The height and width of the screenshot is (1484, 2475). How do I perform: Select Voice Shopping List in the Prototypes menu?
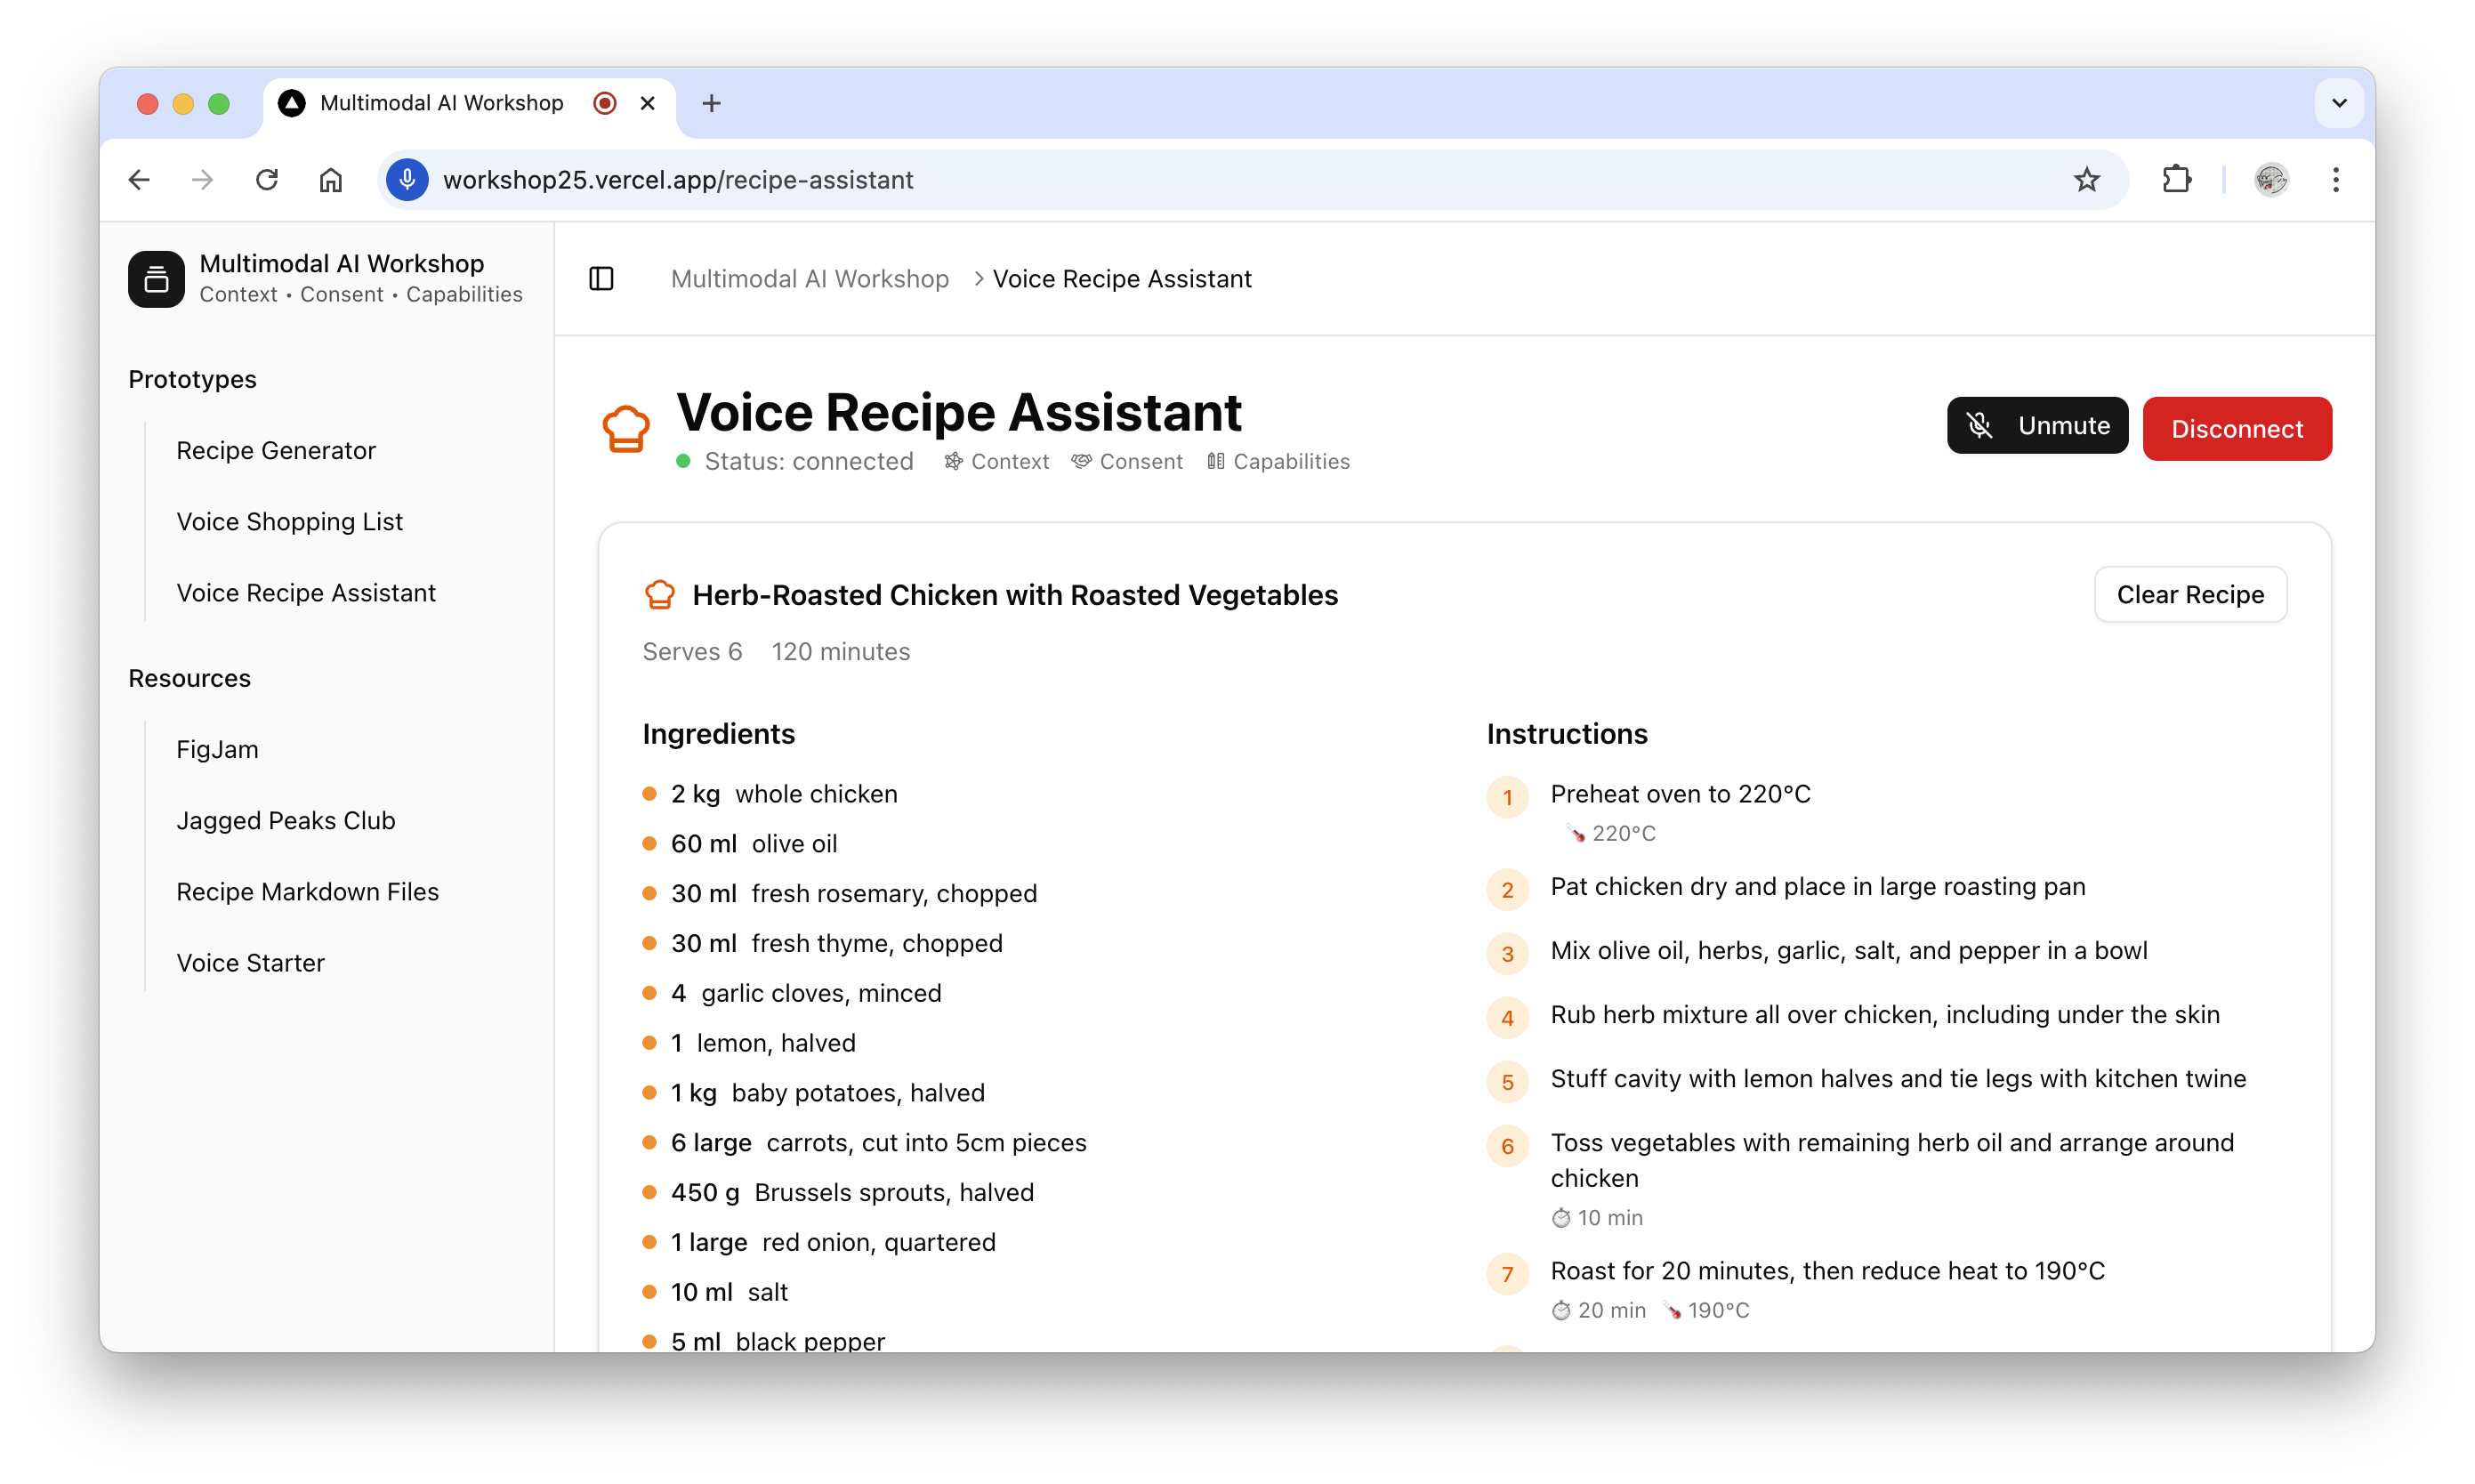pyautogui.click(x=289, y=521)
